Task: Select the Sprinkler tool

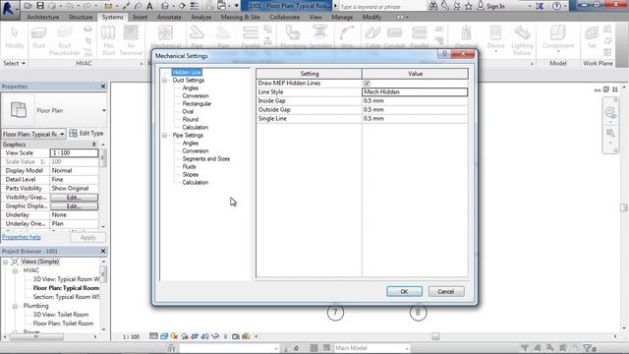Action: pyautogui.click(x=320, y=37)
